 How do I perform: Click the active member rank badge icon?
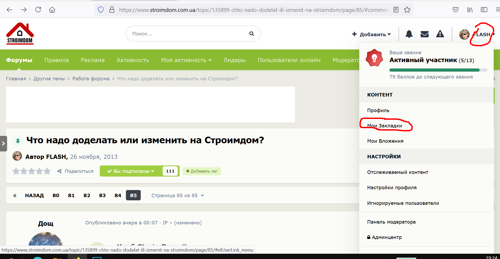[374, 58]
